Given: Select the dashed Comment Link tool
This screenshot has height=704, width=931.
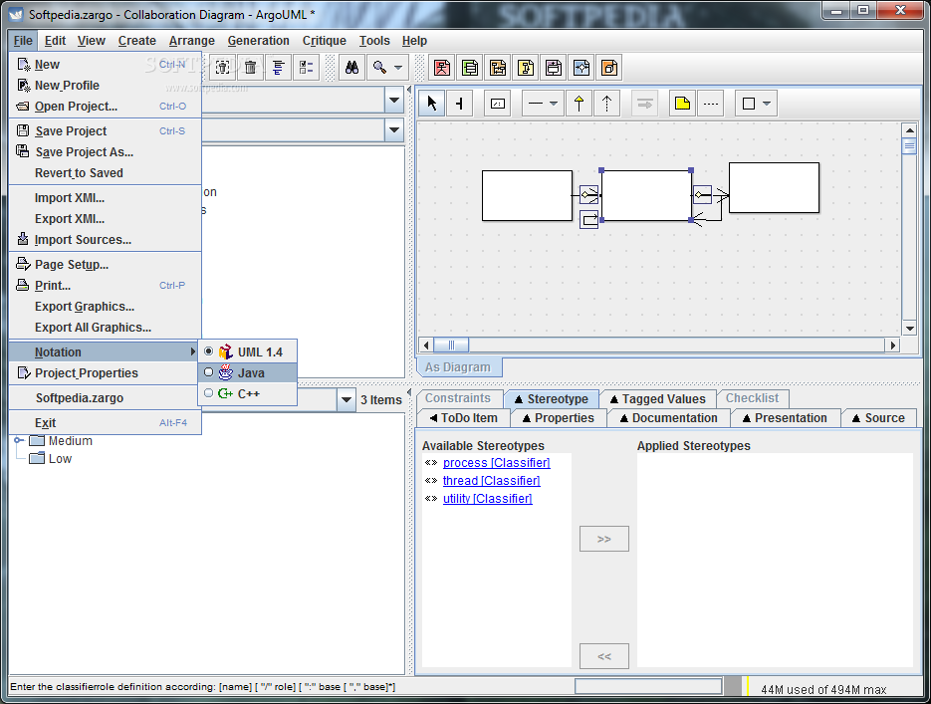Looking at the screenshot, I should (711, 104).
